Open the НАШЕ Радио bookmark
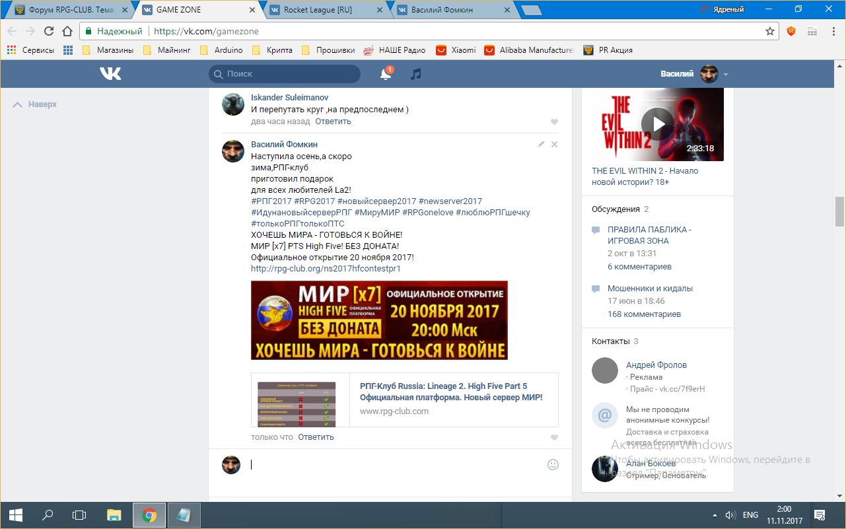Screen dimensions: 846x529 pyautogui.click(x=395, y=50)
